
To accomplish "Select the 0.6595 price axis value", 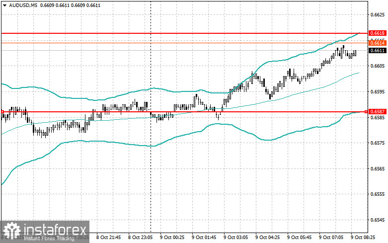I will [x=378, y=91].
